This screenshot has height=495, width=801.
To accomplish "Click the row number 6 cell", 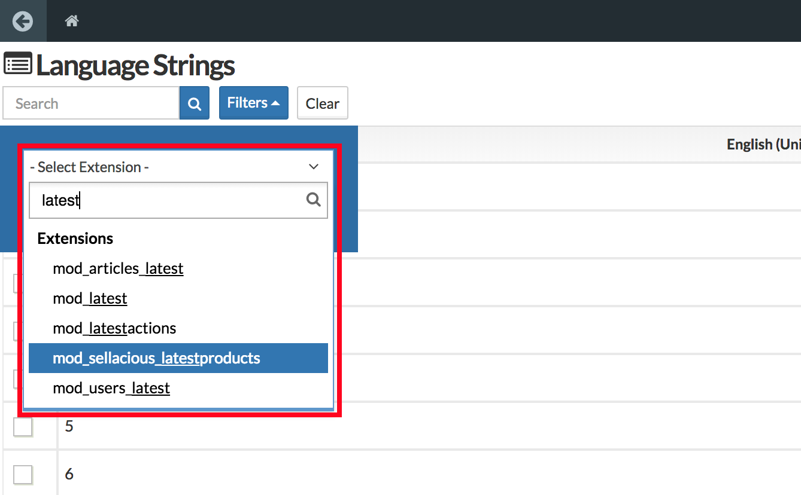I will [x=69, y=474].
